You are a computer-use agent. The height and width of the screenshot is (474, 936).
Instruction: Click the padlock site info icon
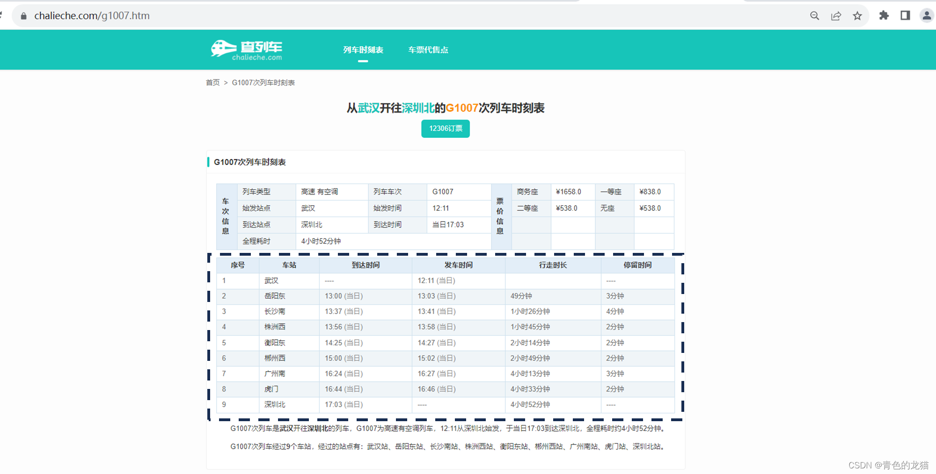pos(24,16)
